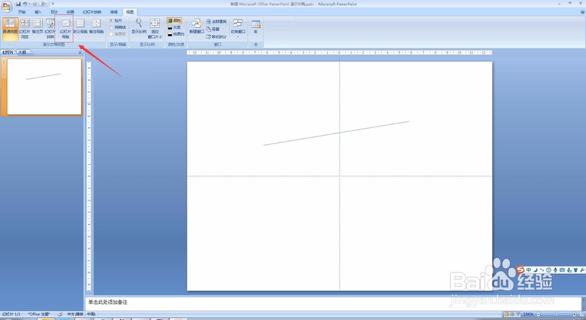Click Sogou input method S icon
Viewport: 586px width, 320px height.
coord(520,270)
